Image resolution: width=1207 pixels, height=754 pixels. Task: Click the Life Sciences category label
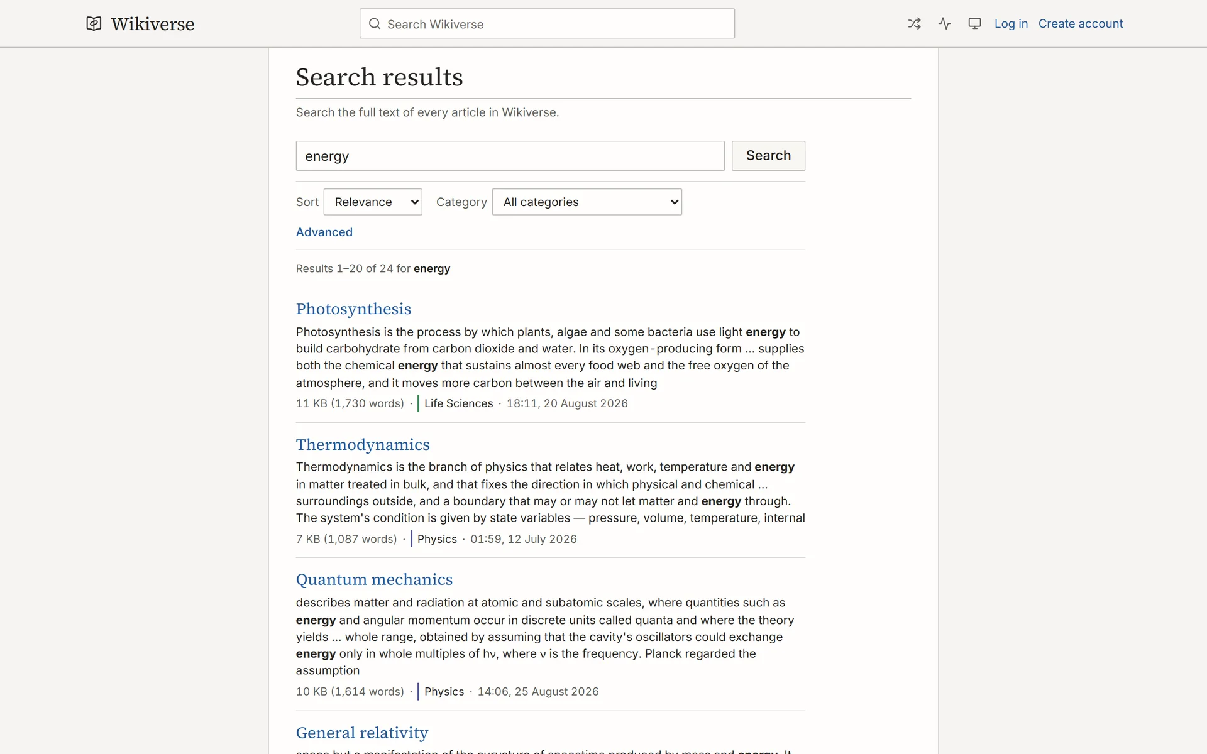pos(458,403)
